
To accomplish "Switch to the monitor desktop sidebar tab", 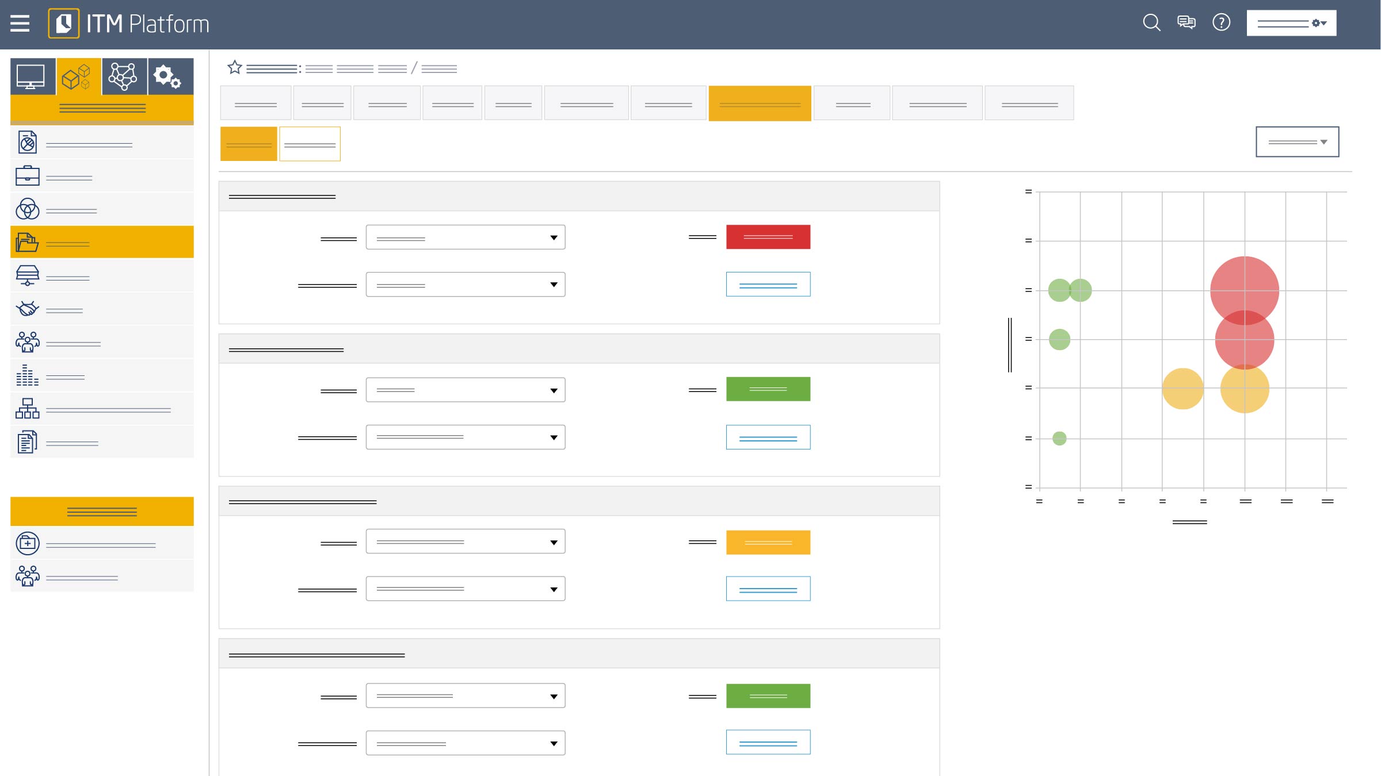I will pyautogui.click(x=33, y=76).
